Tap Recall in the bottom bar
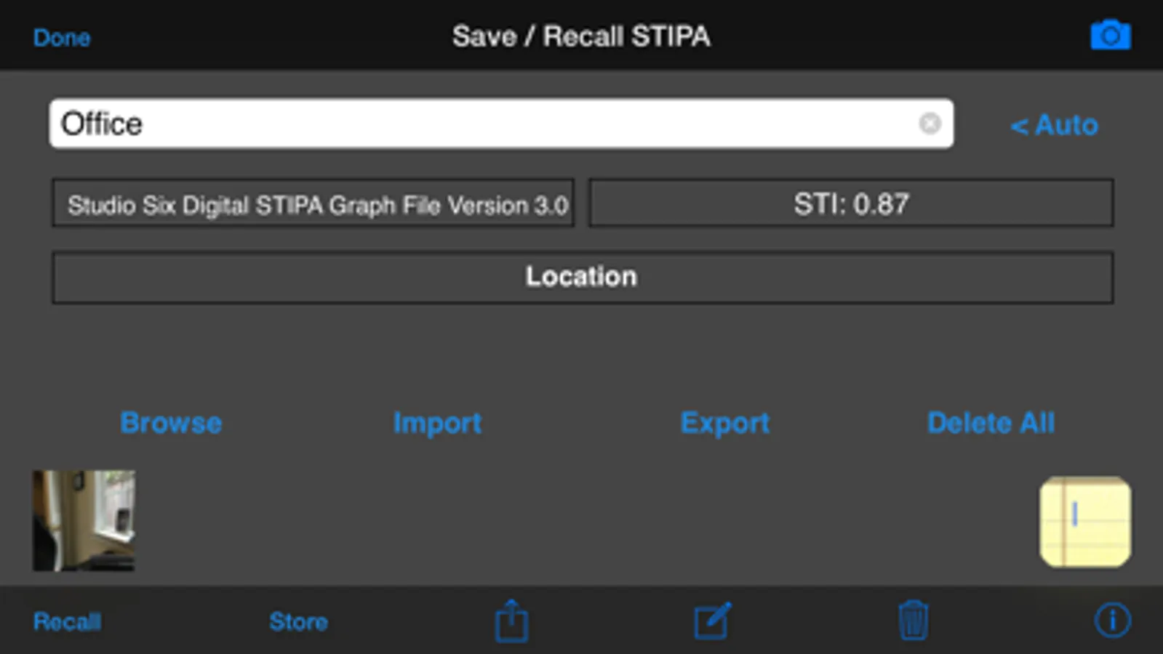The width and height of the screenshot is (1163, 654). click(67, 621)
